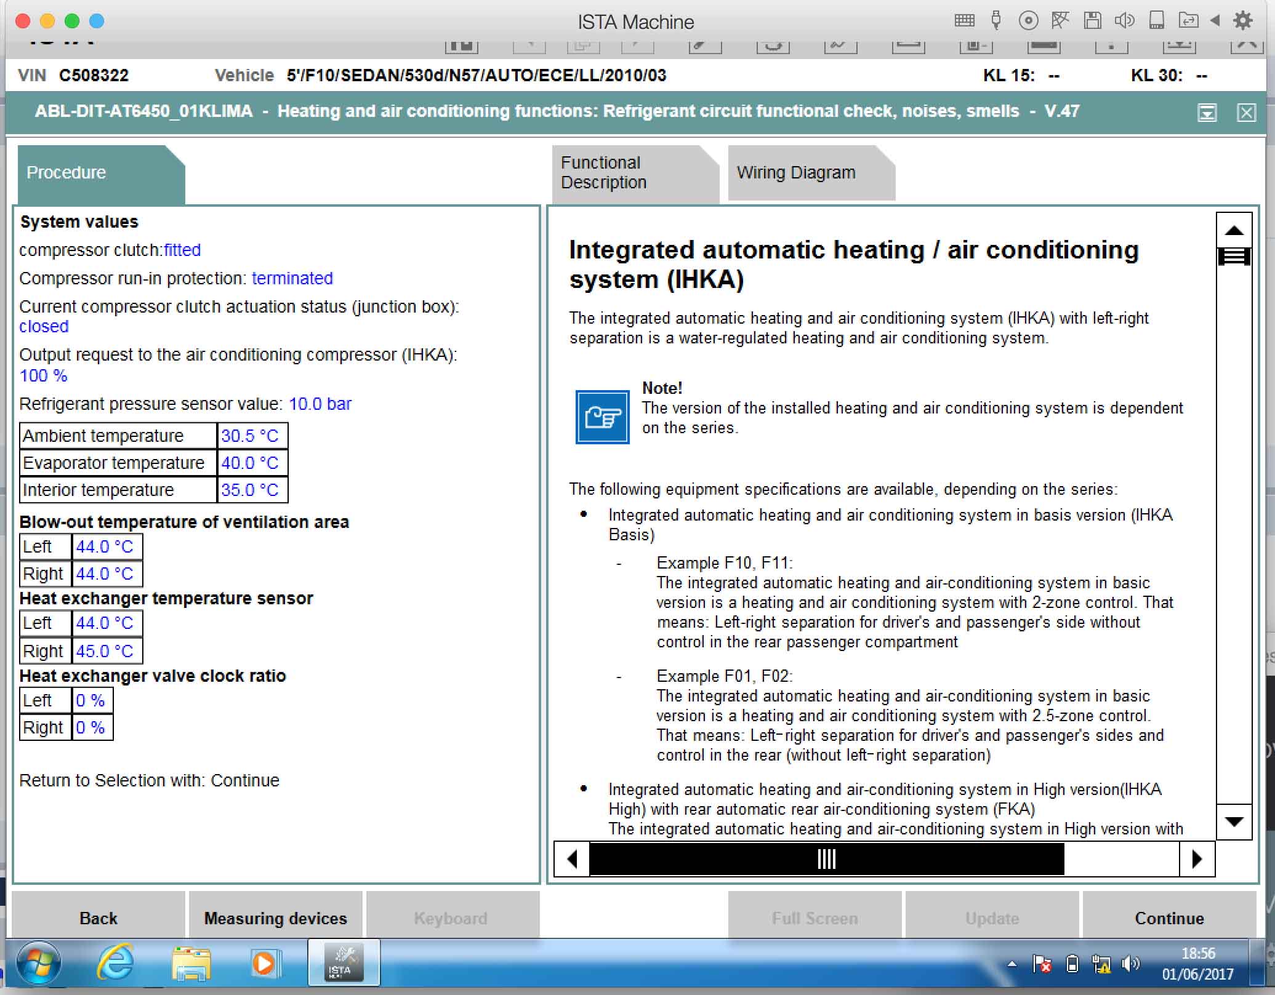This screenshot has width=1275, height=995.
Task: Click the VIN value C508322
Action: (x=94, y=75)
